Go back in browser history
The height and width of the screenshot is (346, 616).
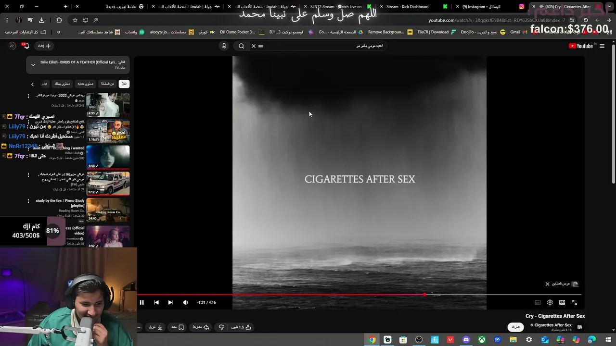point(608,20)
